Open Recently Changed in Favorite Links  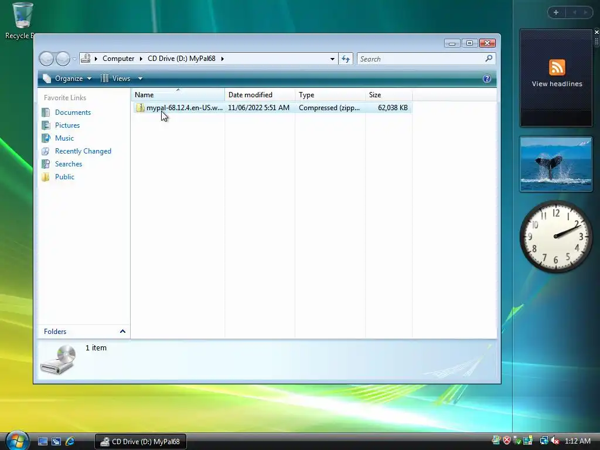click(83, 151)
